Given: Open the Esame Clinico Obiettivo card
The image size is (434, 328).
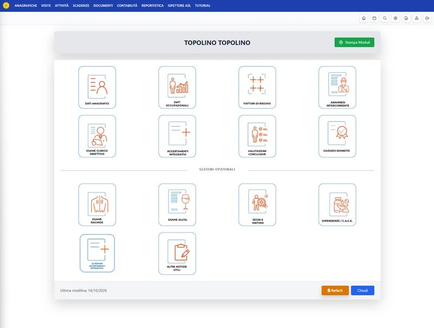Looking at the screenshot, I should coord(97,136).
